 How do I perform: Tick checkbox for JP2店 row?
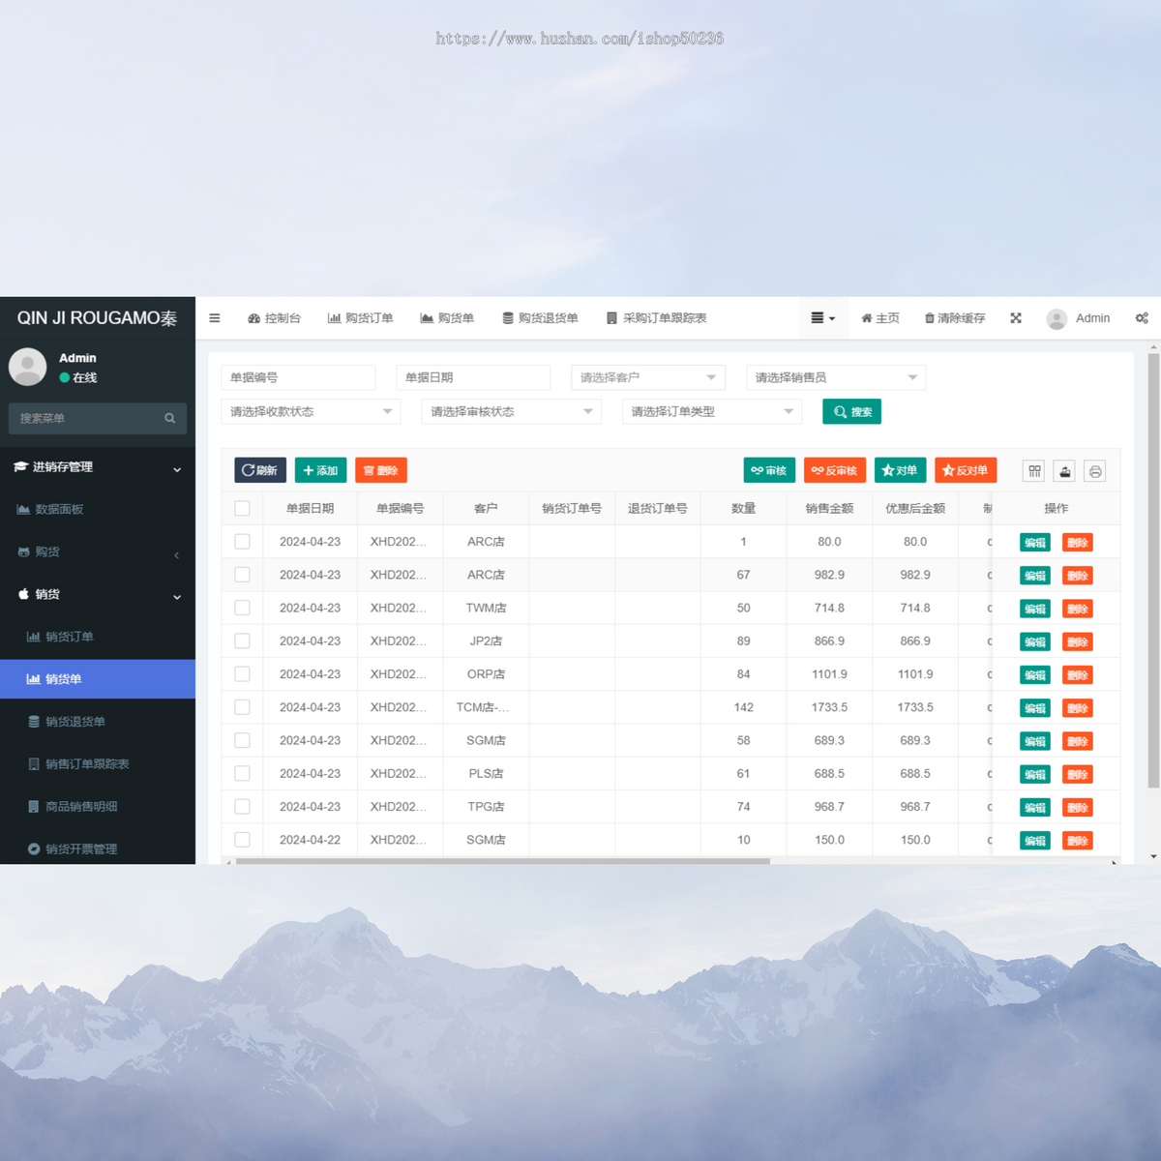tap(242, 641)
